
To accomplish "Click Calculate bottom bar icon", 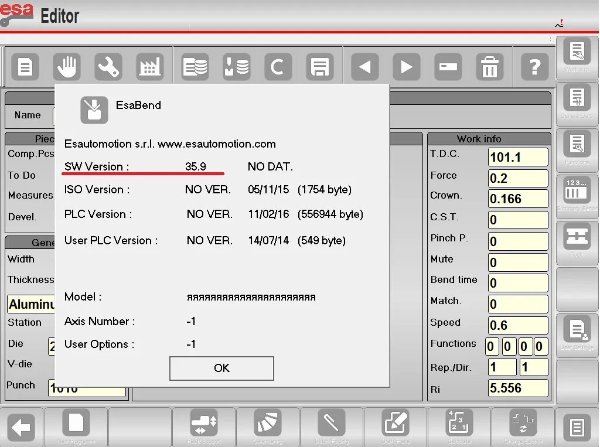I will tap(459, 426).
